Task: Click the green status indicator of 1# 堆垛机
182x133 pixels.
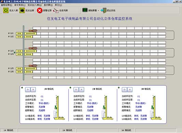Action: tap(22, 87)
